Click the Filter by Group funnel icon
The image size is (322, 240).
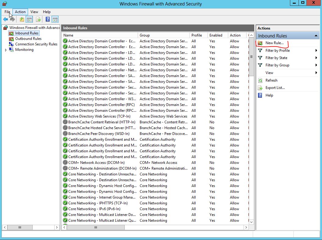tap(260, 65)
